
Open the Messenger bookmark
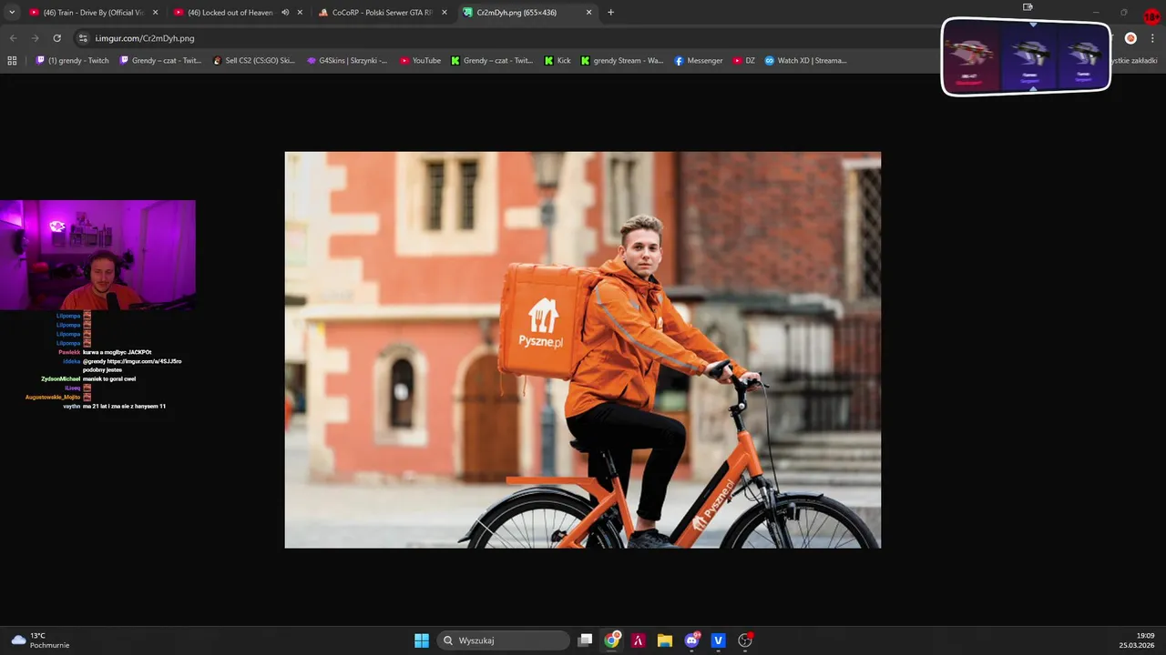tap(699, 61)
